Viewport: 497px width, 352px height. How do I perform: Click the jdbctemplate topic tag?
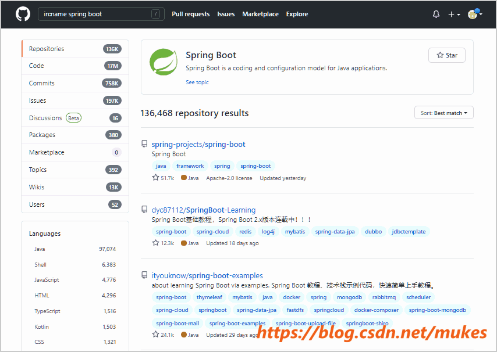pyautogui.click(x=409, y=232)
